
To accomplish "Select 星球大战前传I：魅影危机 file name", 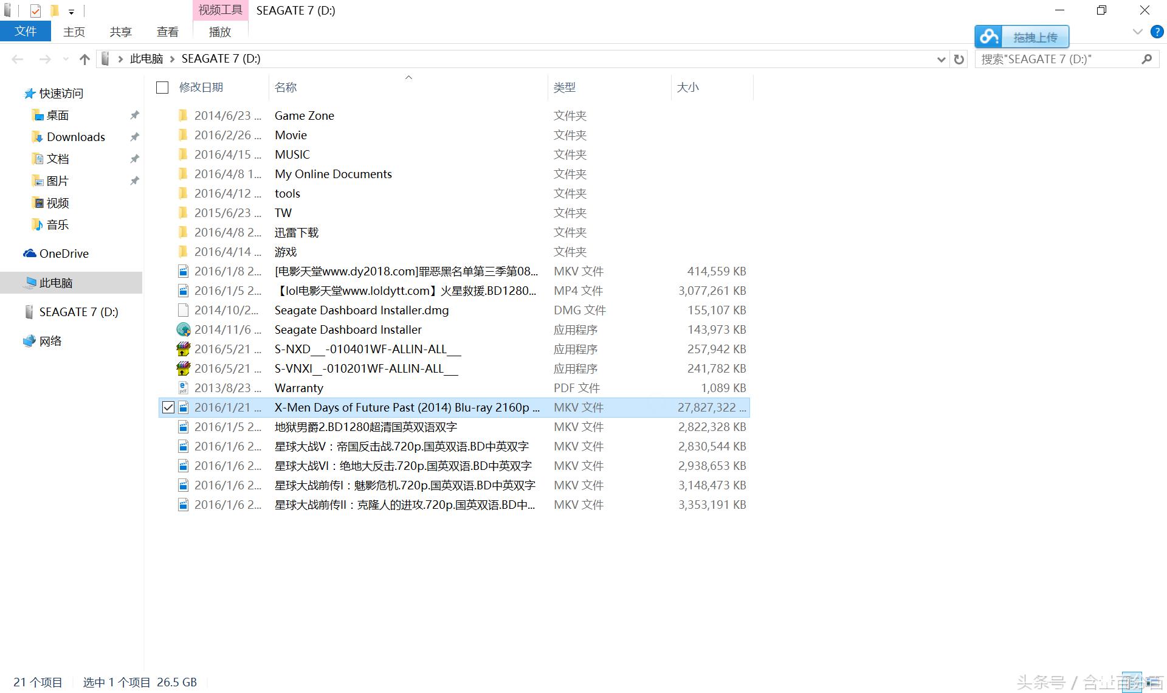I will point(405,485).
